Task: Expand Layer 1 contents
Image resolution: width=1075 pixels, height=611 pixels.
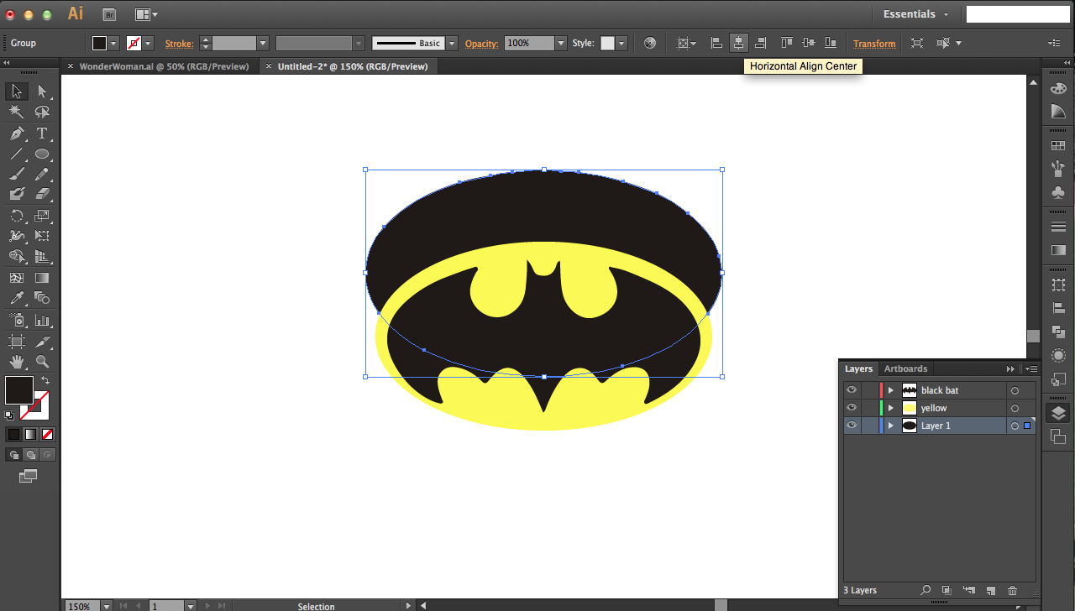Action: (891, 426)
